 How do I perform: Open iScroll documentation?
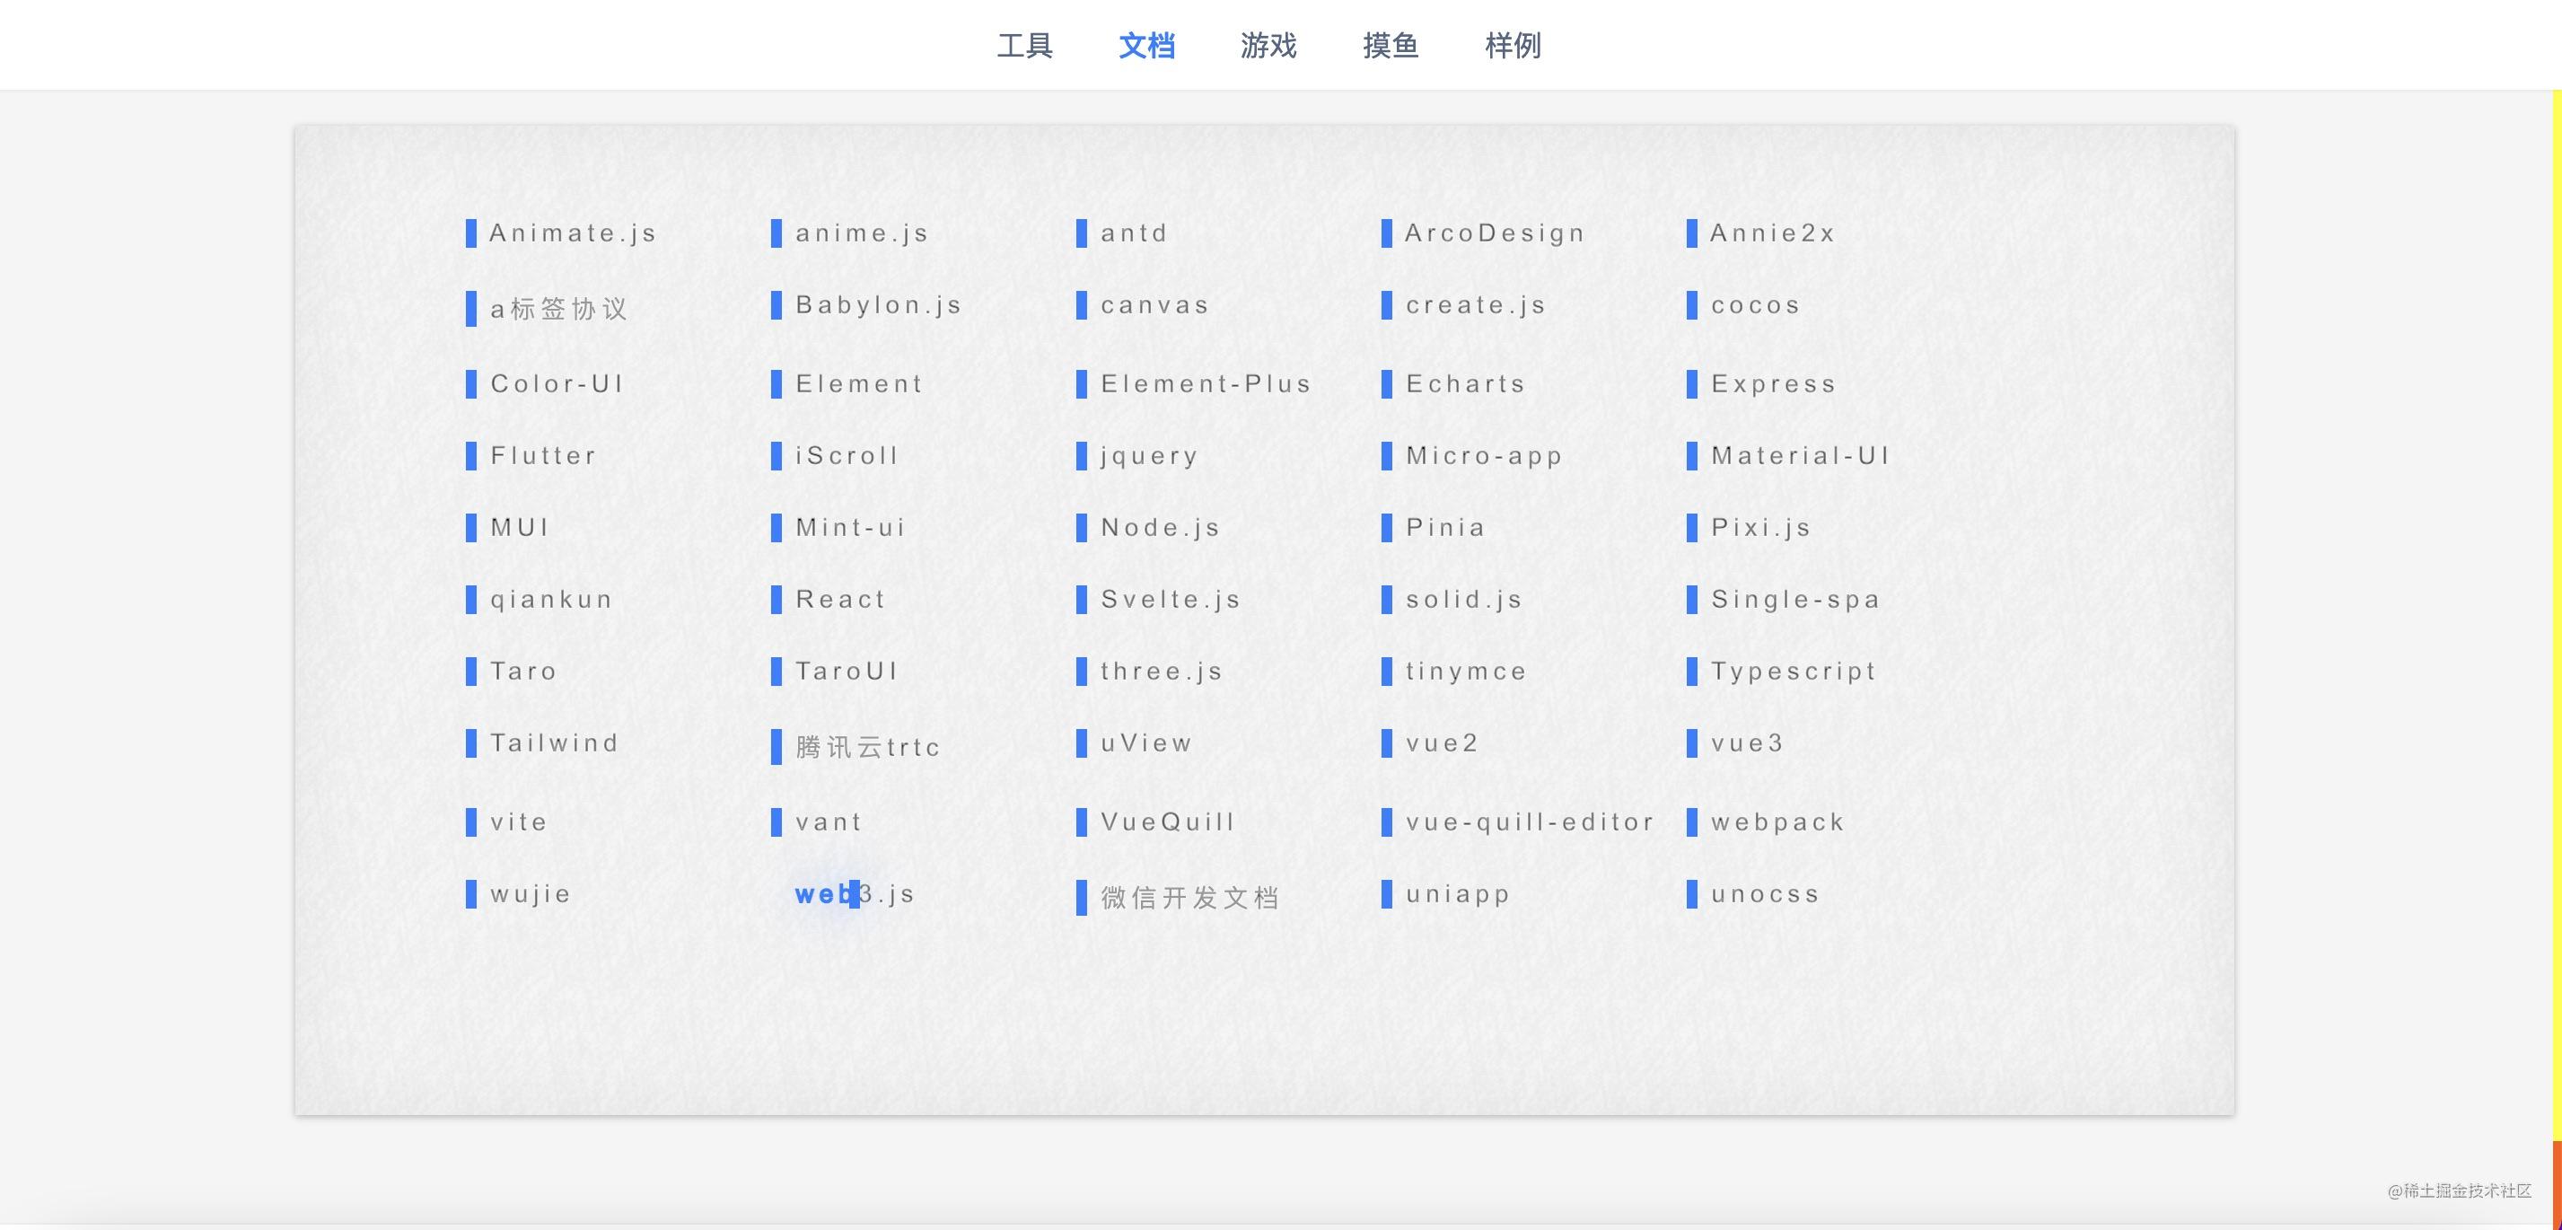847,455
